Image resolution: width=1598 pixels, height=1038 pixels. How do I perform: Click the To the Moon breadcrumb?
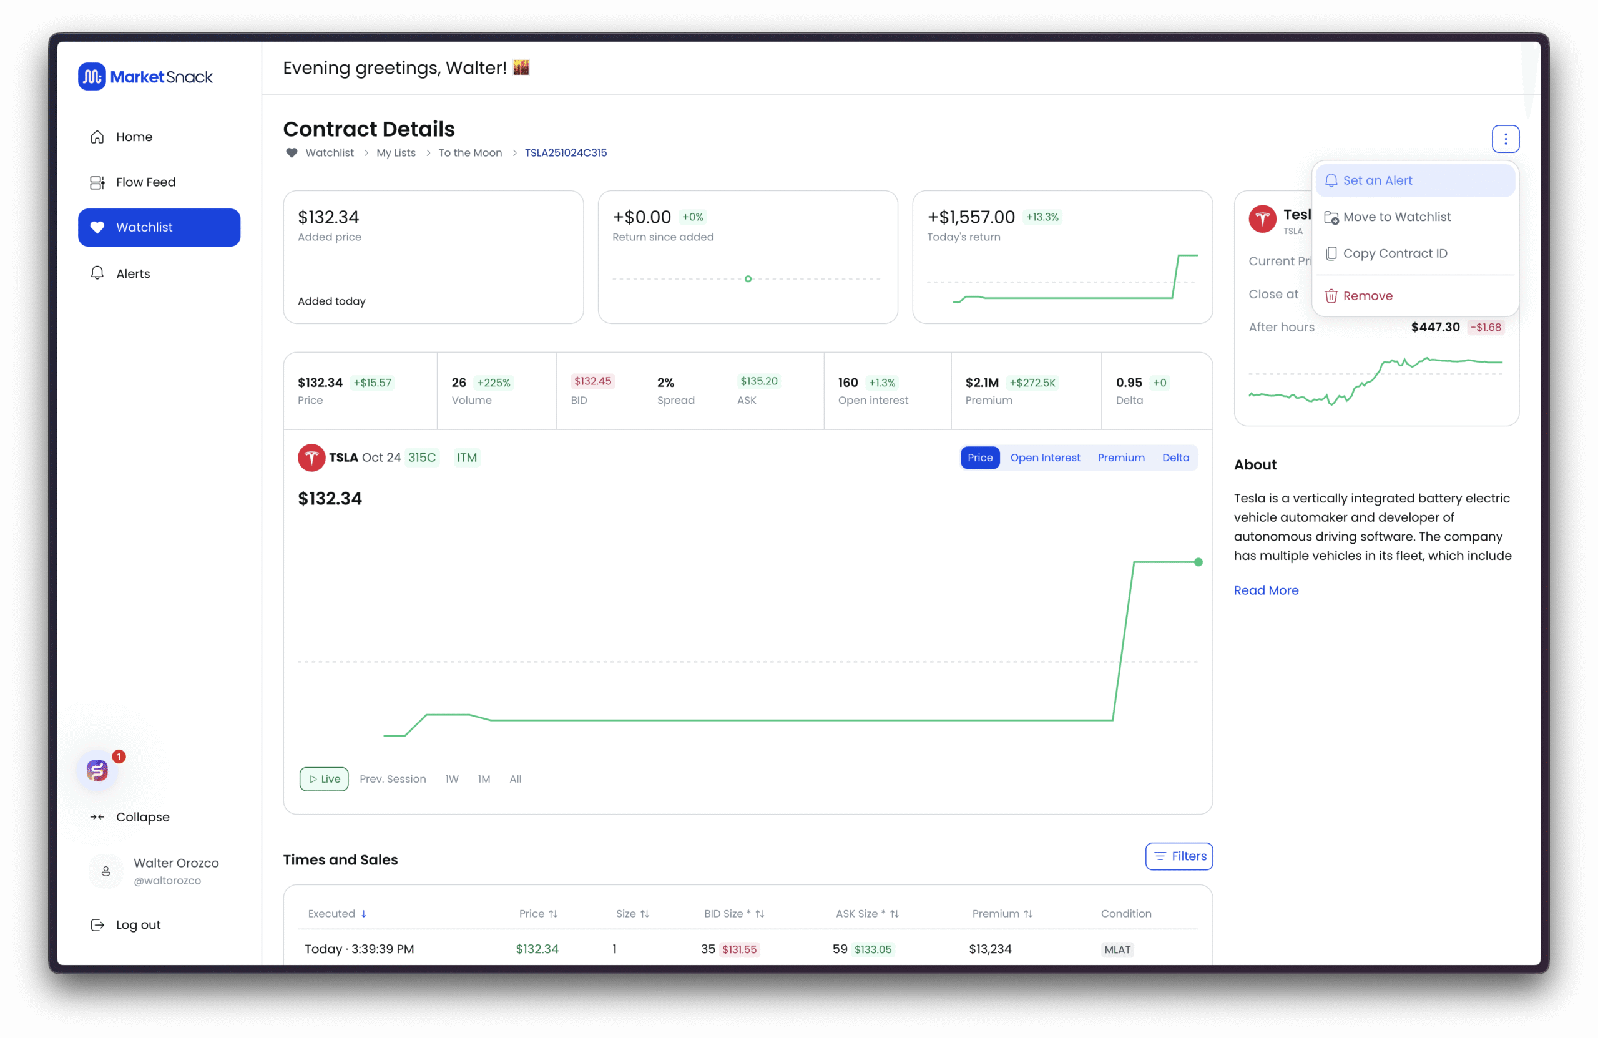point(470,152)
